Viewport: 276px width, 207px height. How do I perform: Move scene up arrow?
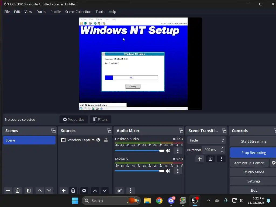click(x=40, y=191)
